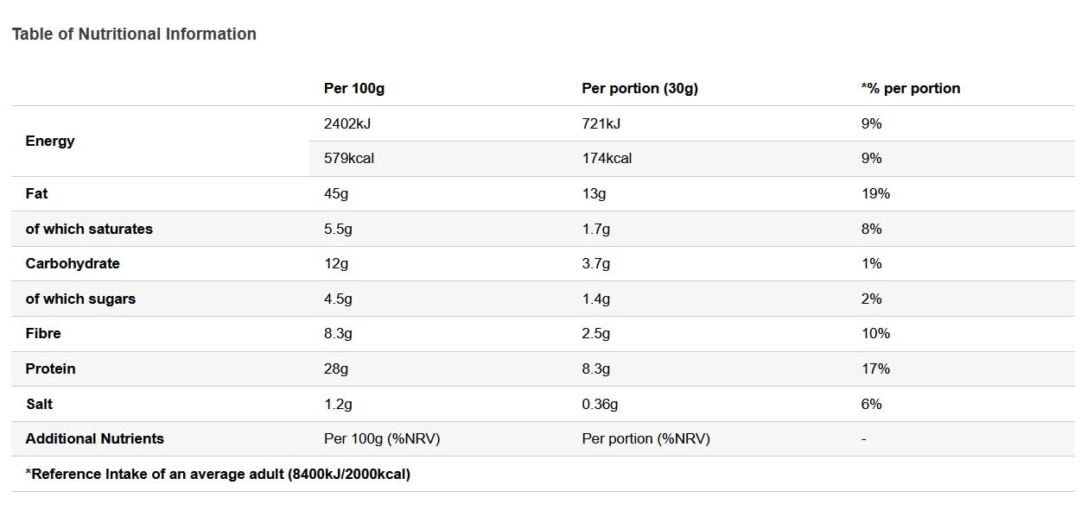Select the Salt row label
This screenshot has width=1081, height=510.
pos(39,404)
